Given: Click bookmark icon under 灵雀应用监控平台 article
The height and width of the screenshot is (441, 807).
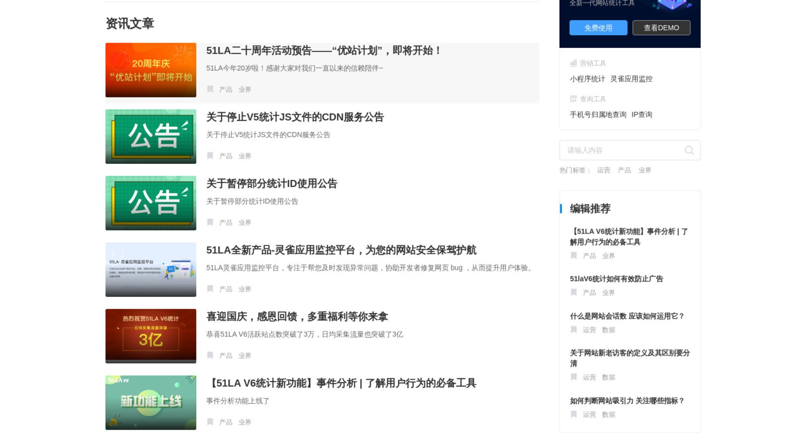Looking at the screenshot, I should (210, 289).
